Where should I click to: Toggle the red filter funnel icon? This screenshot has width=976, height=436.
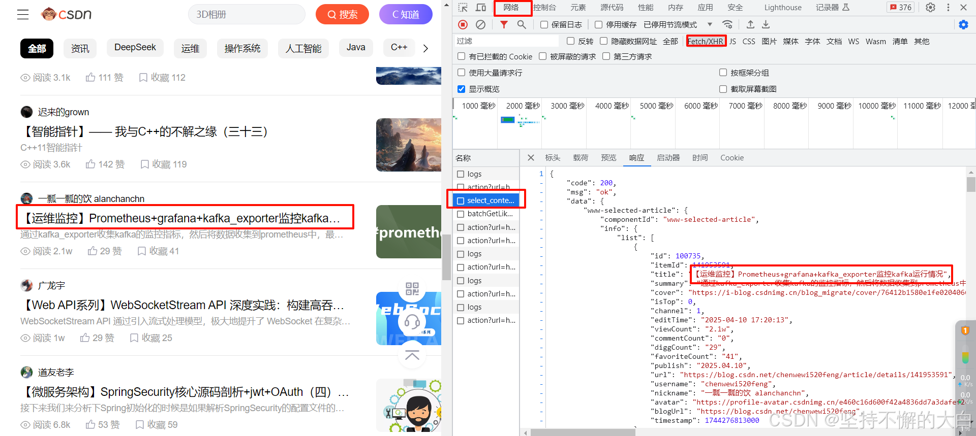tap(504, 24)
